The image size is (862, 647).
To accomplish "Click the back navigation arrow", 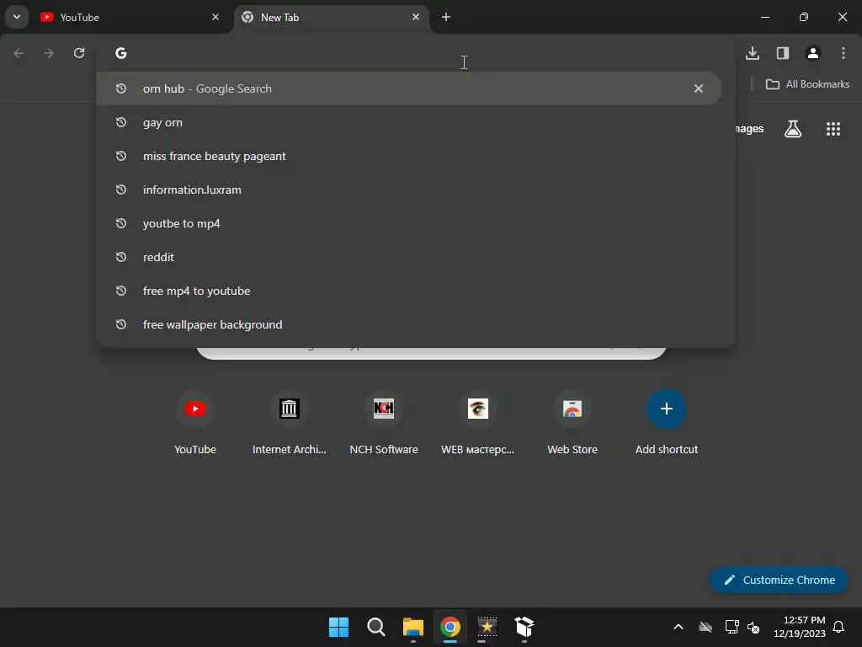I will point(19,53).
